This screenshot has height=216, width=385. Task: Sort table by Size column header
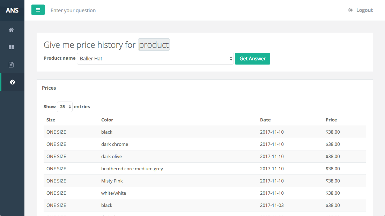coord(51,120)
